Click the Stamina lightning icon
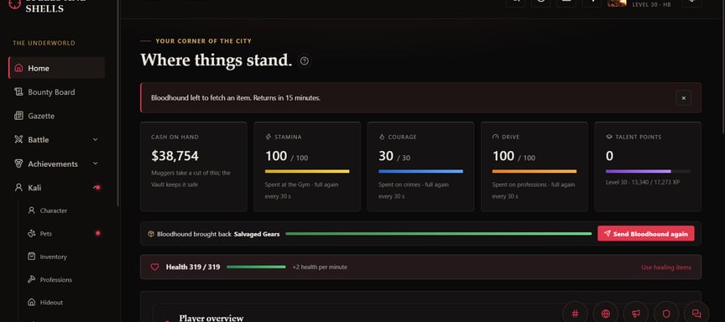The height and width of the screenshot is (322, 725). pos(269,138)
